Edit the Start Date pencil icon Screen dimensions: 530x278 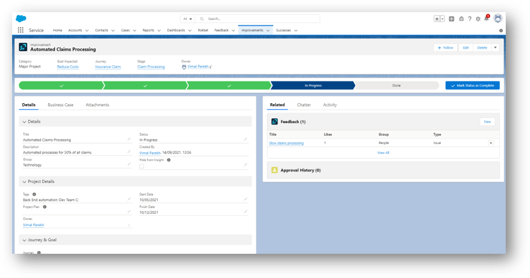coord(245,199)
